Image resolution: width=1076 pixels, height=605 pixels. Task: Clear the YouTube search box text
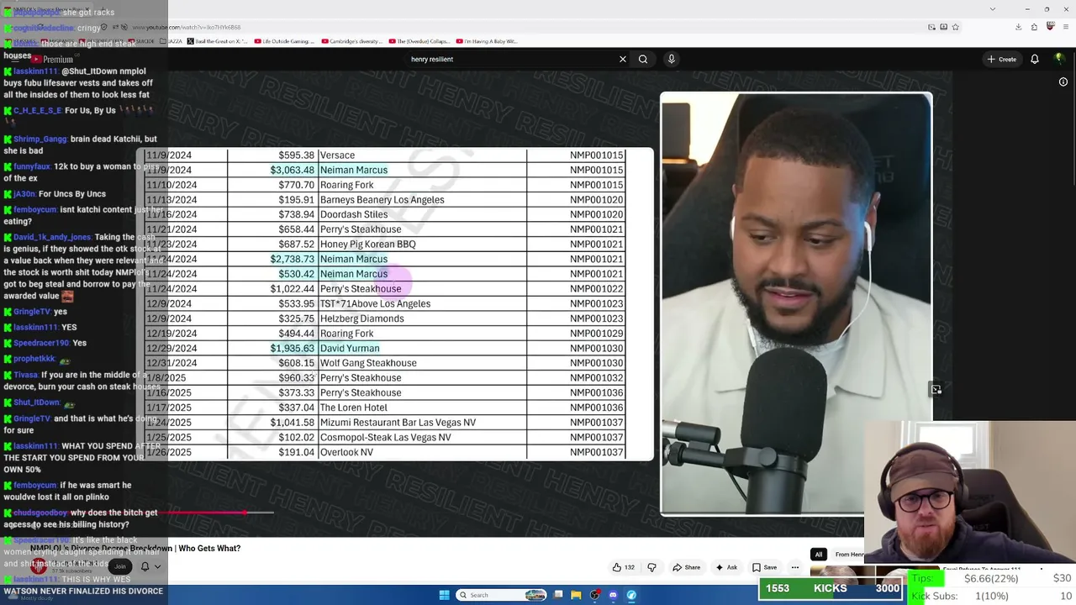[x=623, y=59]
